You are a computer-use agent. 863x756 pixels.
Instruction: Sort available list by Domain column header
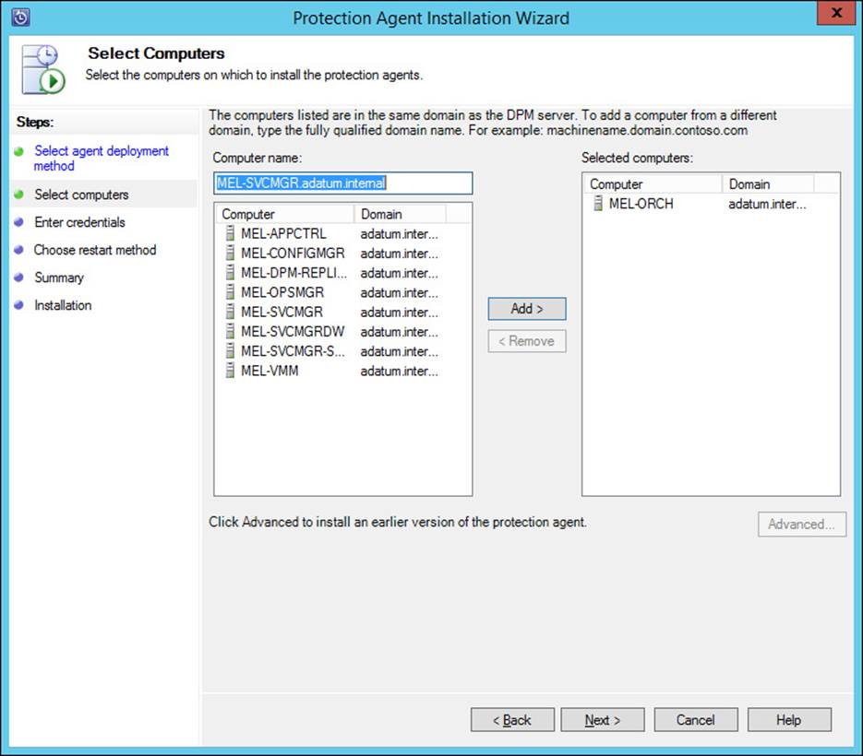pyautogui.click(x=400, y=215)
